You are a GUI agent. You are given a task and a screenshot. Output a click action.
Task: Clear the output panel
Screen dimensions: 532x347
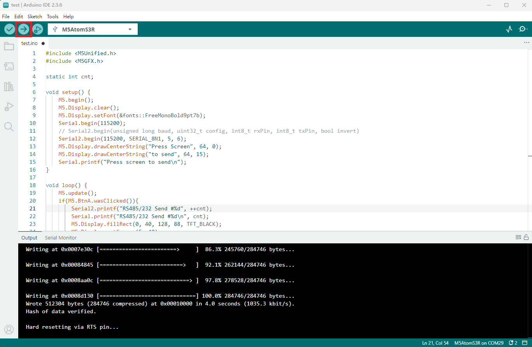pyautogui.click(x=518, y=237)
